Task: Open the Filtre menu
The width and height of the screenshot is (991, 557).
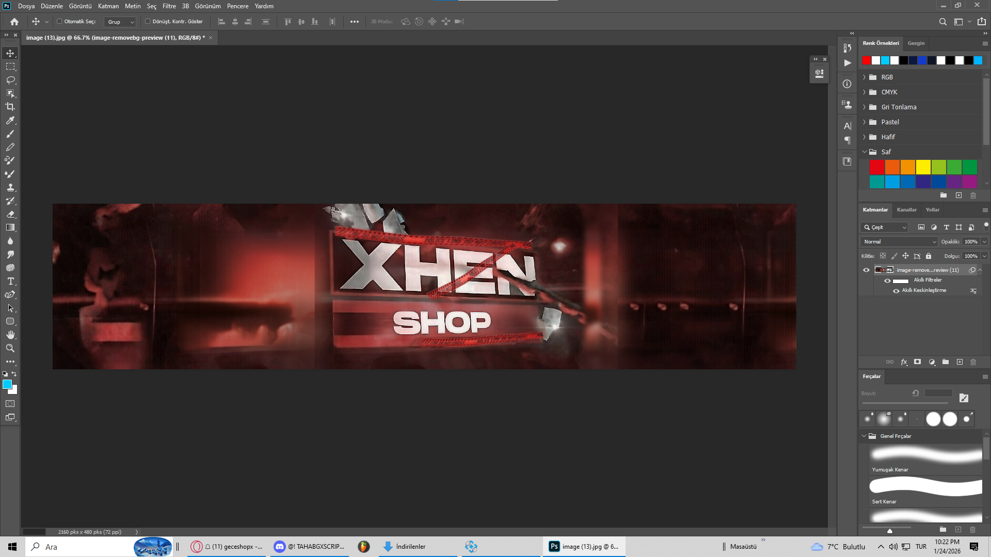Action: point(169,6)
